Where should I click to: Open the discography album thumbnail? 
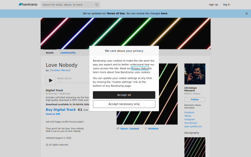point(195,147)
